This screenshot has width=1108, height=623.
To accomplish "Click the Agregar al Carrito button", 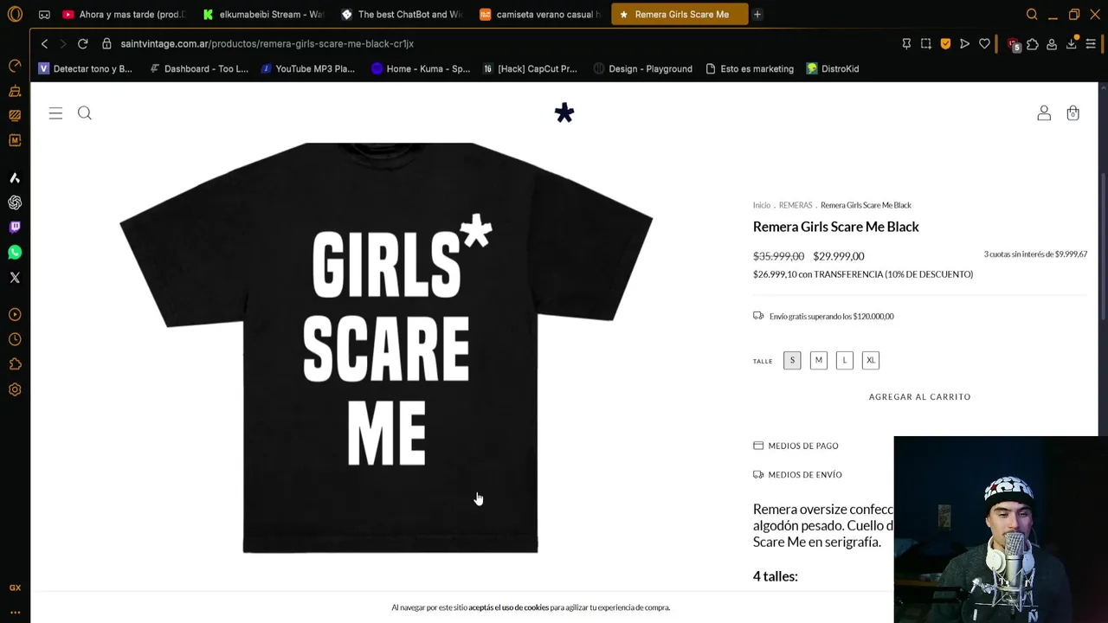I will [919, 396].
